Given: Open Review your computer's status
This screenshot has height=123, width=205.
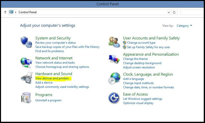Looking at the screenshot, I should coord(55,43).
